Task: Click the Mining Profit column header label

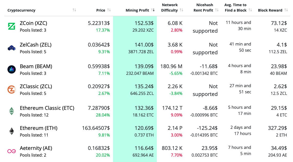Action: pyautogui.click(x=137, y=10)
